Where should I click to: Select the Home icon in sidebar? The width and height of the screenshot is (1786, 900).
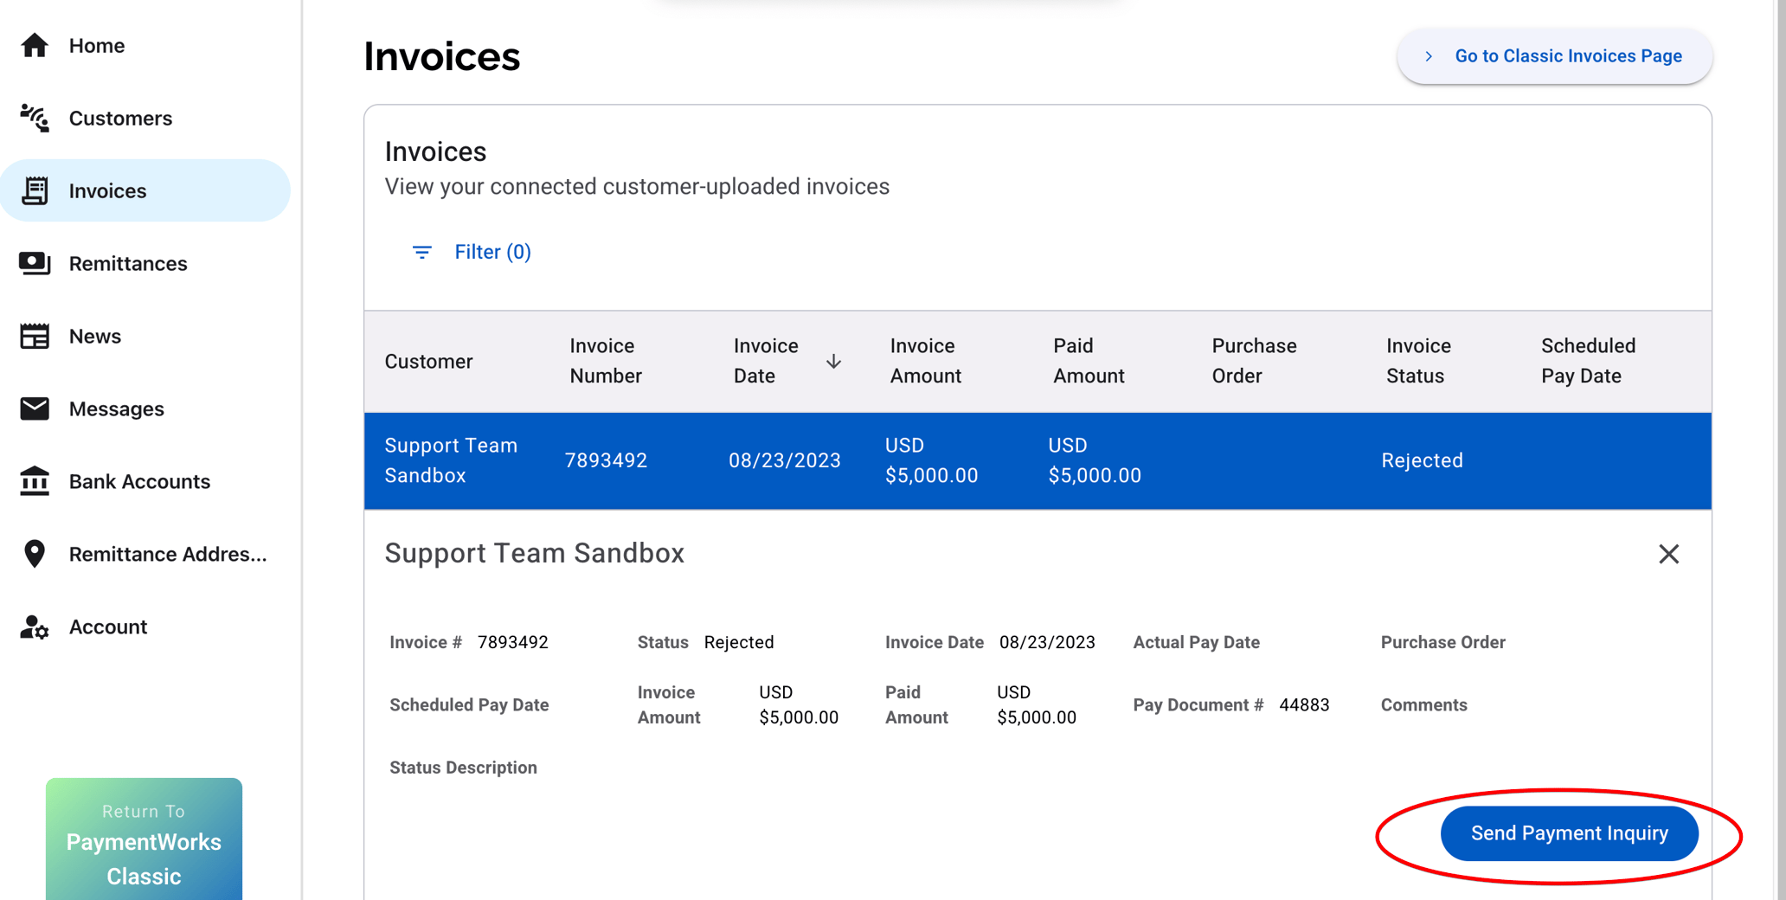pos(35,45)
